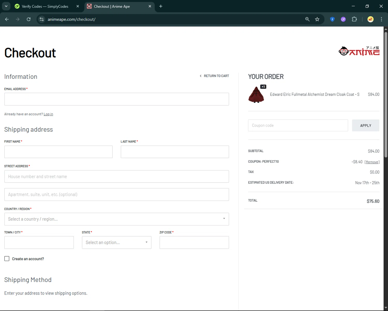Close the Checkout Anime Ape tab
The width and height of the screenshot is (388, 311).
tap(150, 6)
